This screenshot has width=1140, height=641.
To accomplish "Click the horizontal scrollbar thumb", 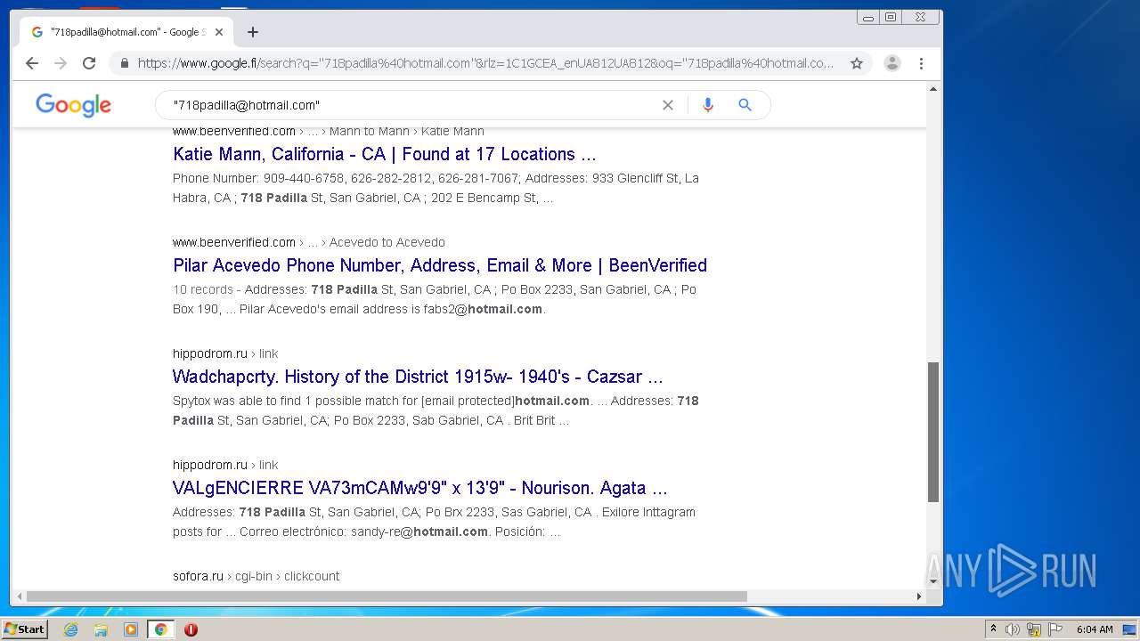I will (387, 596).
